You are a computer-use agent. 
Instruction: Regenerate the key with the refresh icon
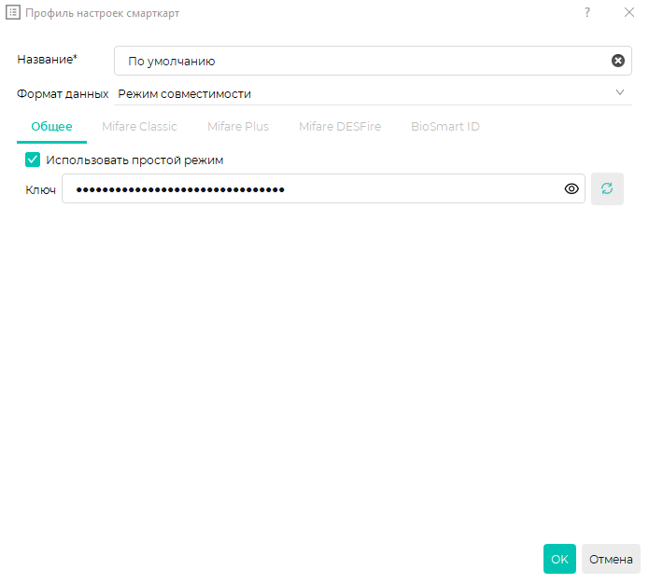click(607, 188)
